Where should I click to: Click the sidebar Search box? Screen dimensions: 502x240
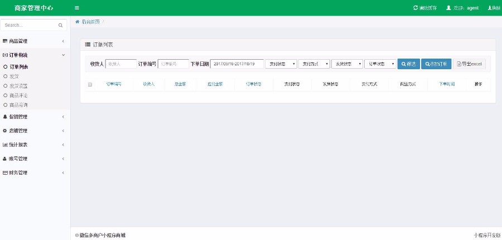pyautogui.click(x=33, y=25)
